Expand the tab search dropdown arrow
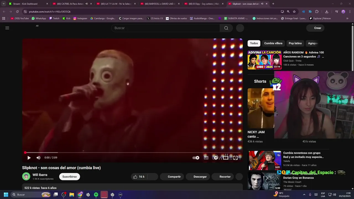Screen dimensions: 354x199 [x=3, y=4]
